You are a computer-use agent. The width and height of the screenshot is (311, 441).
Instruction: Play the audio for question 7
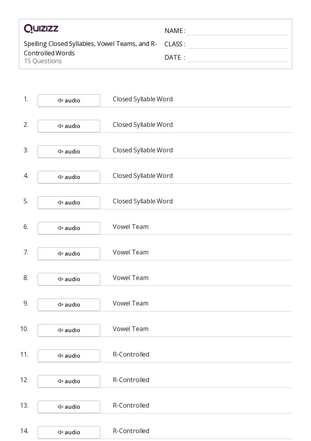(69, 254)
